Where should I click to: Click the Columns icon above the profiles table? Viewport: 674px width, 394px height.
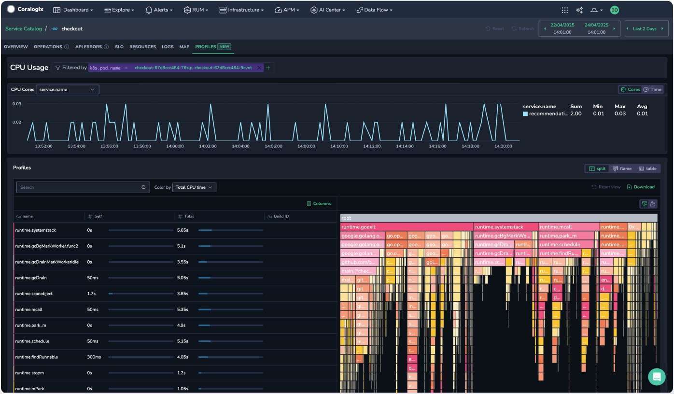pos(319,203)
